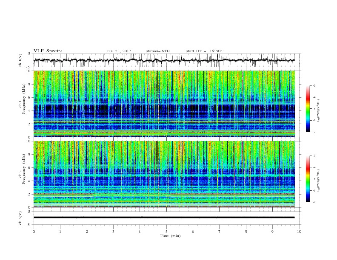337x260 pixels.
Task: Click the ch.2 spectrogram panel
Action: coord(164,174)
